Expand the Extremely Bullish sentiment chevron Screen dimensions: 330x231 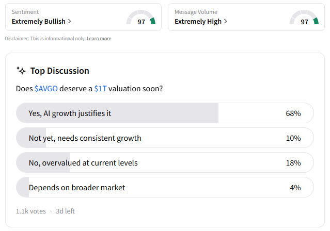click(70, 22)
